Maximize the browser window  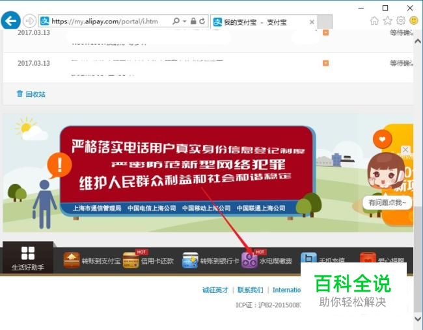[385, 8]
